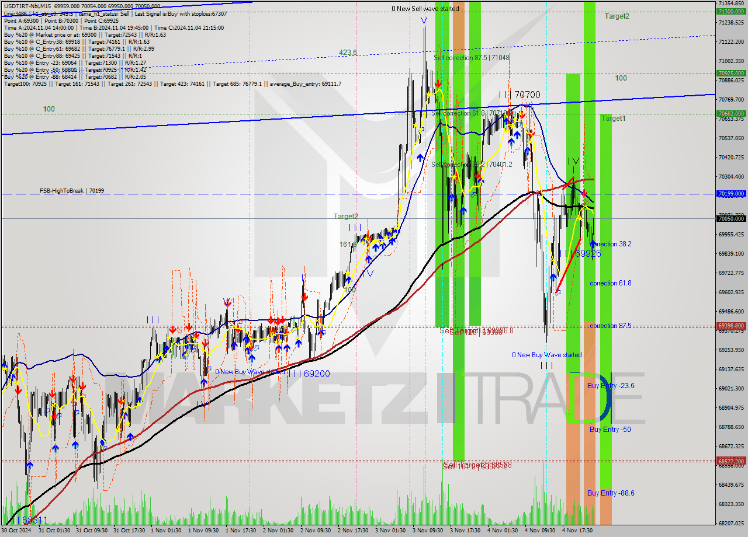The height and width of the screenshot is (537, 748).
Task: Select the blue 70199.000 price tag
Action: click(x=731, y=193)
